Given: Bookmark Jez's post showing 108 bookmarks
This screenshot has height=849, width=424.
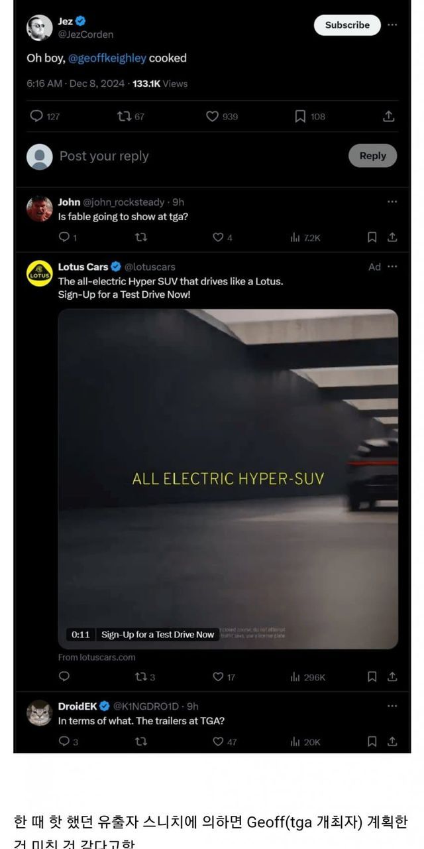Looking at the screenshot, I should [x=300, y=116].
